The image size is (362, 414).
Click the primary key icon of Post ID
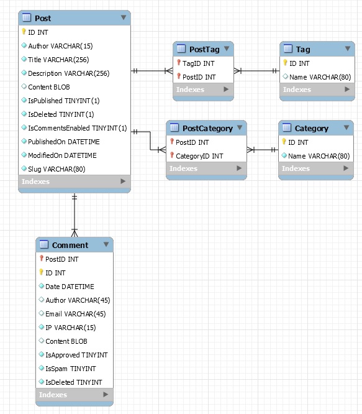click(x=24, y=32)
